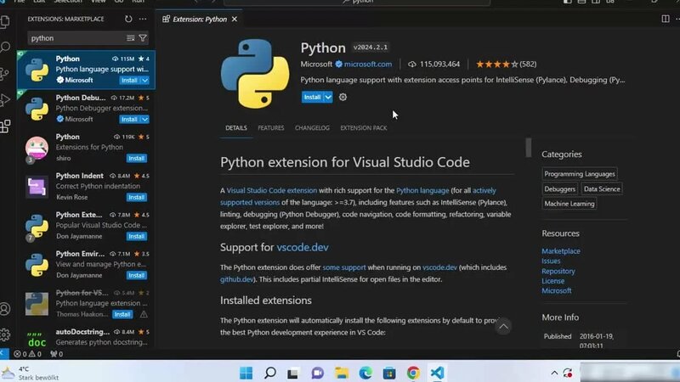Install Python extension by shiro
This screenshot has height=382, width=680.
pos(137,158)
